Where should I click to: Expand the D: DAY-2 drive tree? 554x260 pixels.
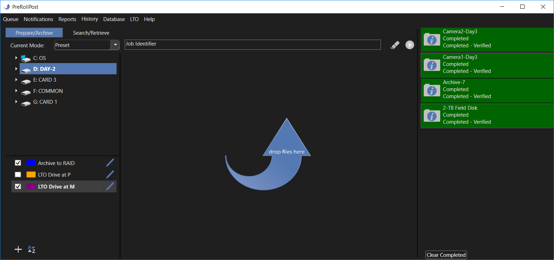click(x=16, y=69)
